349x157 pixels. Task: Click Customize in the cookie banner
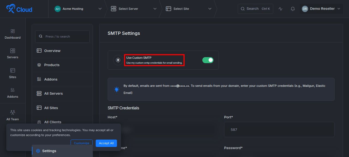click(x=82, y=143)
